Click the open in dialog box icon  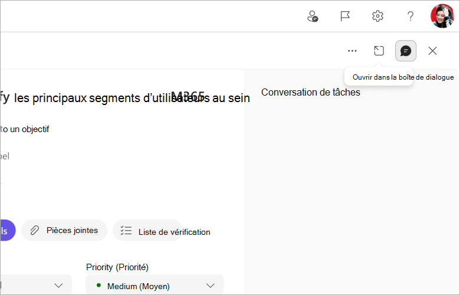click(379, 51)
